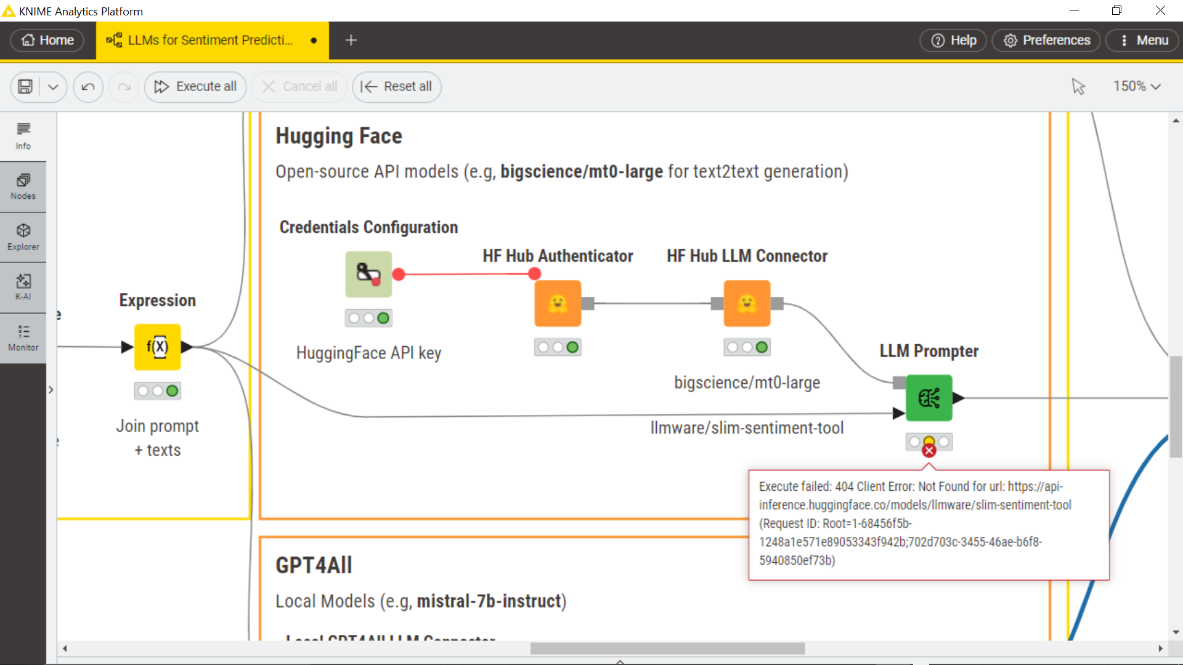Click HF Hub Authenticator status traffic light
Viewport: 1183px width, 665px height.
(558, 347)
